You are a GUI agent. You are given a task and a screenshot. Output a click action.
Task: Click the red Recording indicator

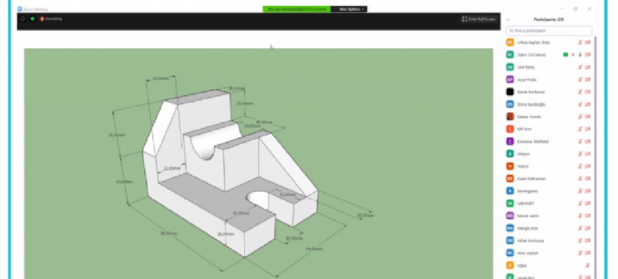(x=51, y=19)
